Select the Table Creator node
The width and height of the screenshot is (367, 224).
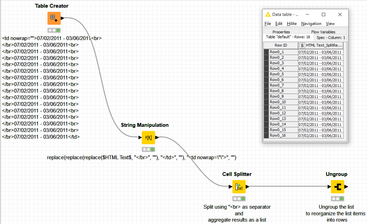54,18
